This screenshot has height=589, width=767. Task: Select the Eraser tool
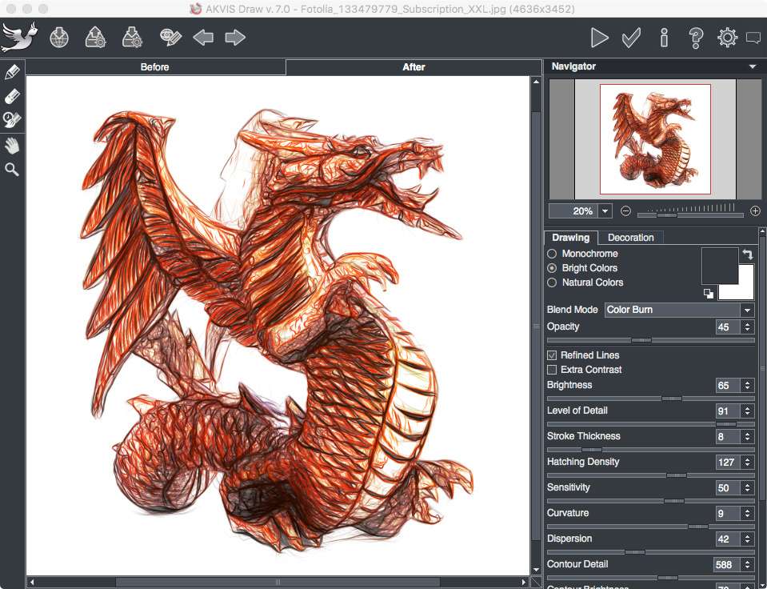pyautogui.click(x=12, y=96)
